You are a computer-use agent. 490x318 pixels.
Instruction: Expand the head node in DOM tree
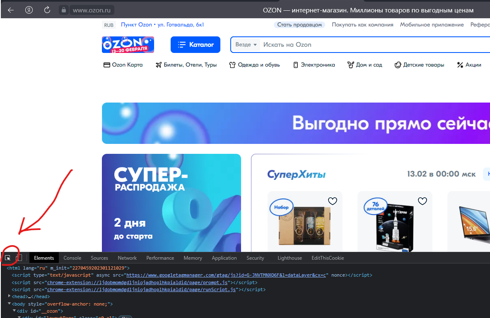9,296
